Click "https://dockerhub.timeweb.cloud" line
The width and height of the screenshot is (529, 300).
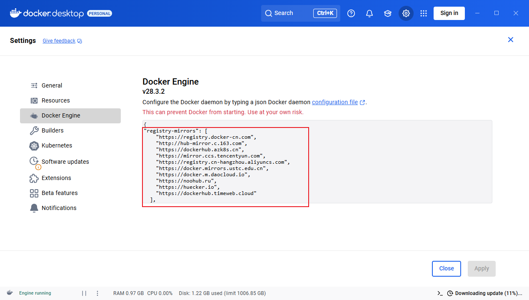(206, 193)
